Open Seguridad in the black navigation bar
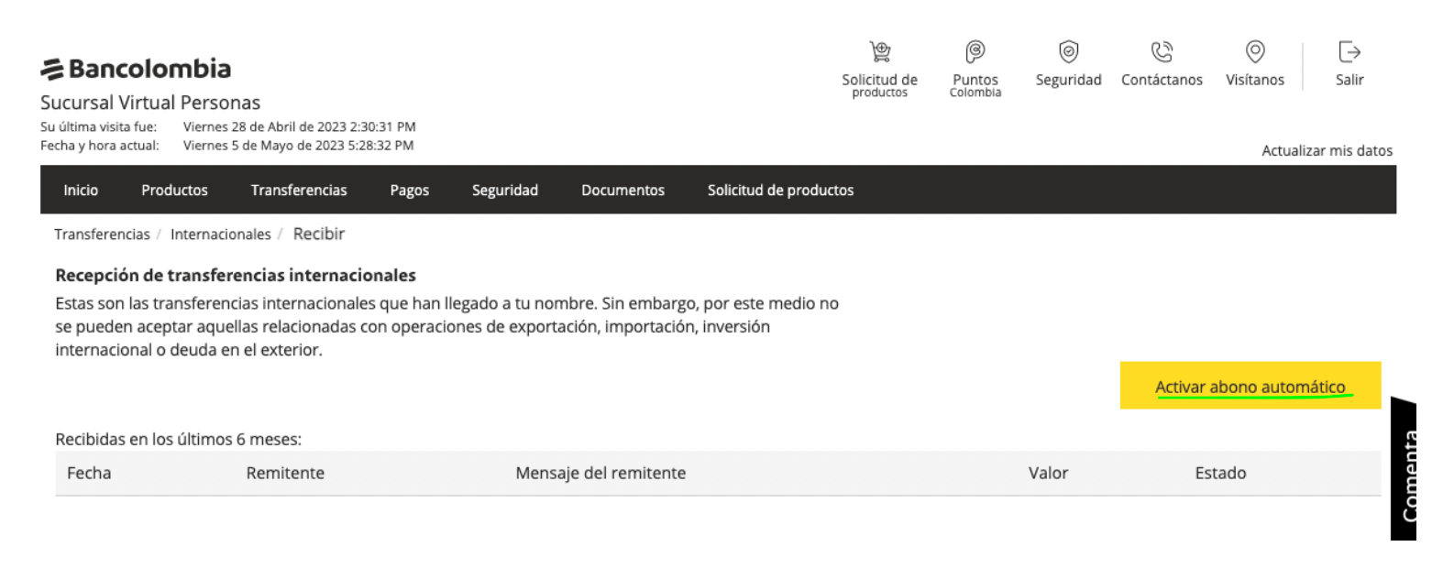 [x=505, y=190]
